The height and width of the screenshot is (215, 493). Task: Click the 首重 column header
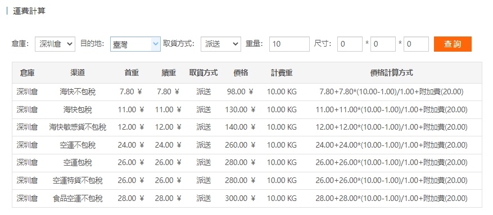click(132, 73)
